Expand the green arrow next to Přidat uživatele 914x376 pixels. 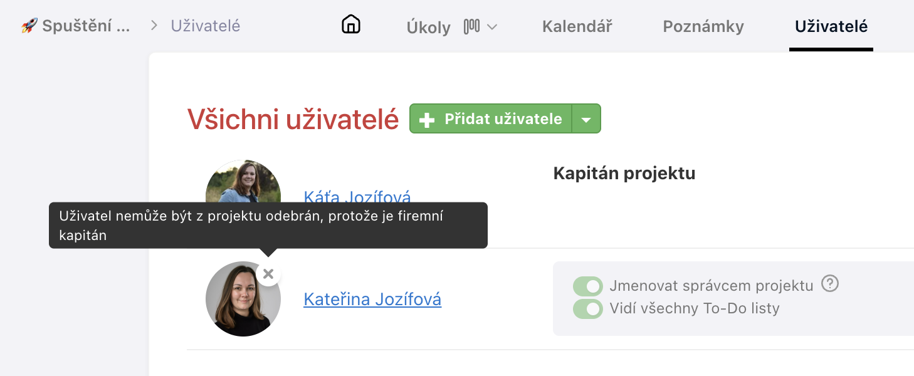point(587,118)
